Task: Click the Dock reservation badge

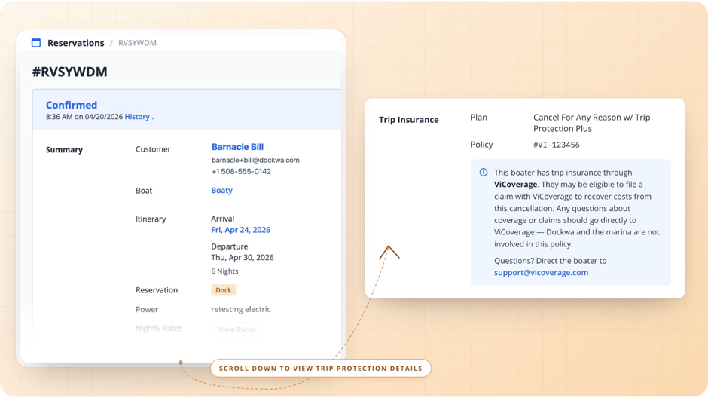Action: 223,290
